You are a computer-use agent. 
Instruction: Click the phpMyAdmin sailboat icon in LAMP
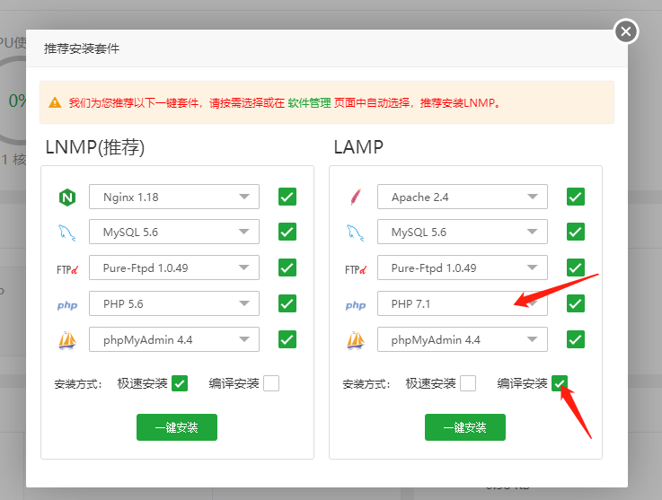point(356,340)
